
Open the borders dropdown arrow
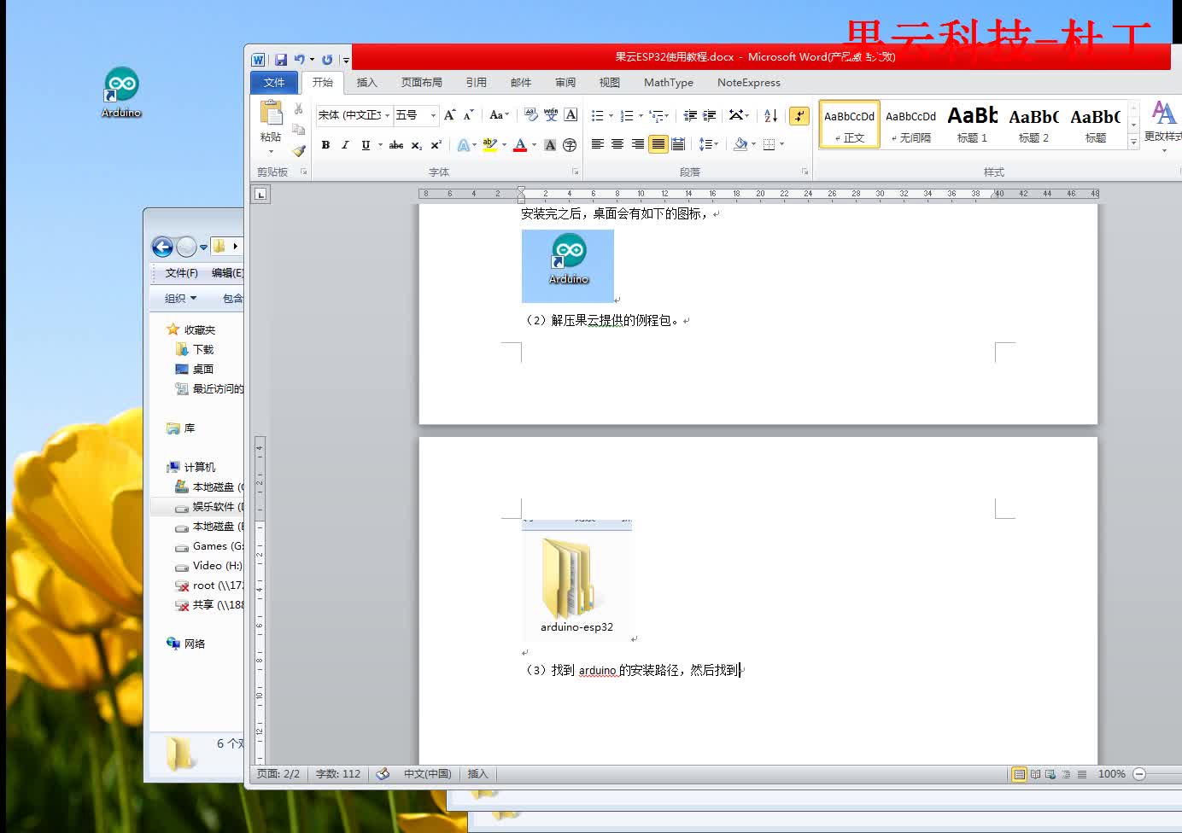[x=782, y=144]
